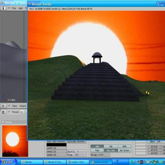Click the Plain energy option button
The image size is (165, 165).
pos(97,150)
